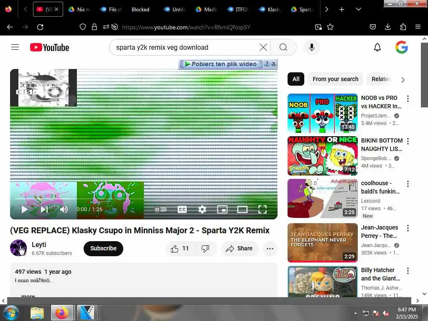Enable miniplayer mode
Screen dimensions: 428x321
pyautogui.click(x=222, y=209)
